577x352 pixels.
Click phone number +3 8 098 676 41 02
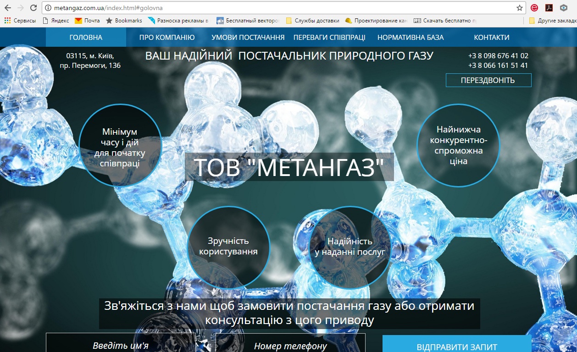(498, 55)
